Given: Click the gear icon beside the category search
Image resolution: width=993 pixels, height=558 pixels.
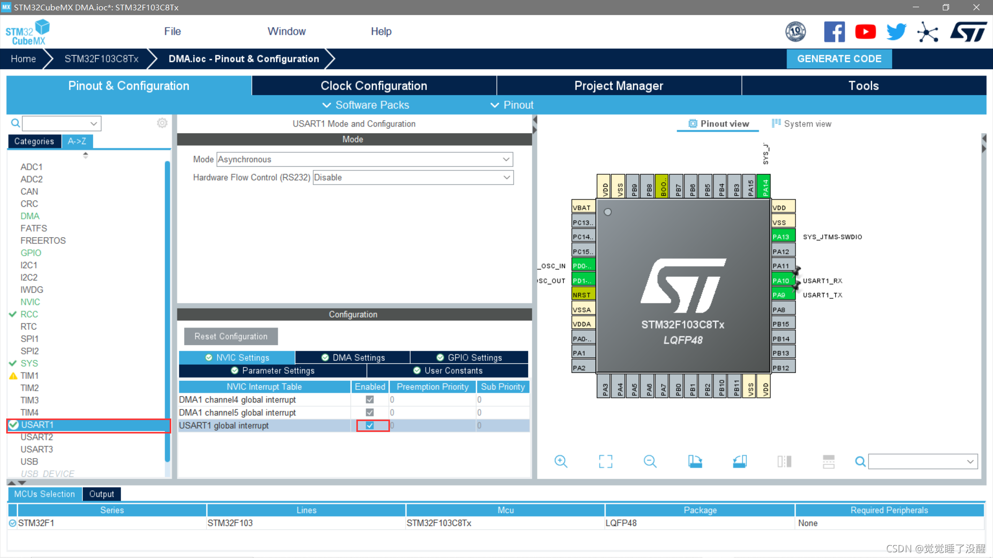Looking at the screenshot, I should coord(162,123).
